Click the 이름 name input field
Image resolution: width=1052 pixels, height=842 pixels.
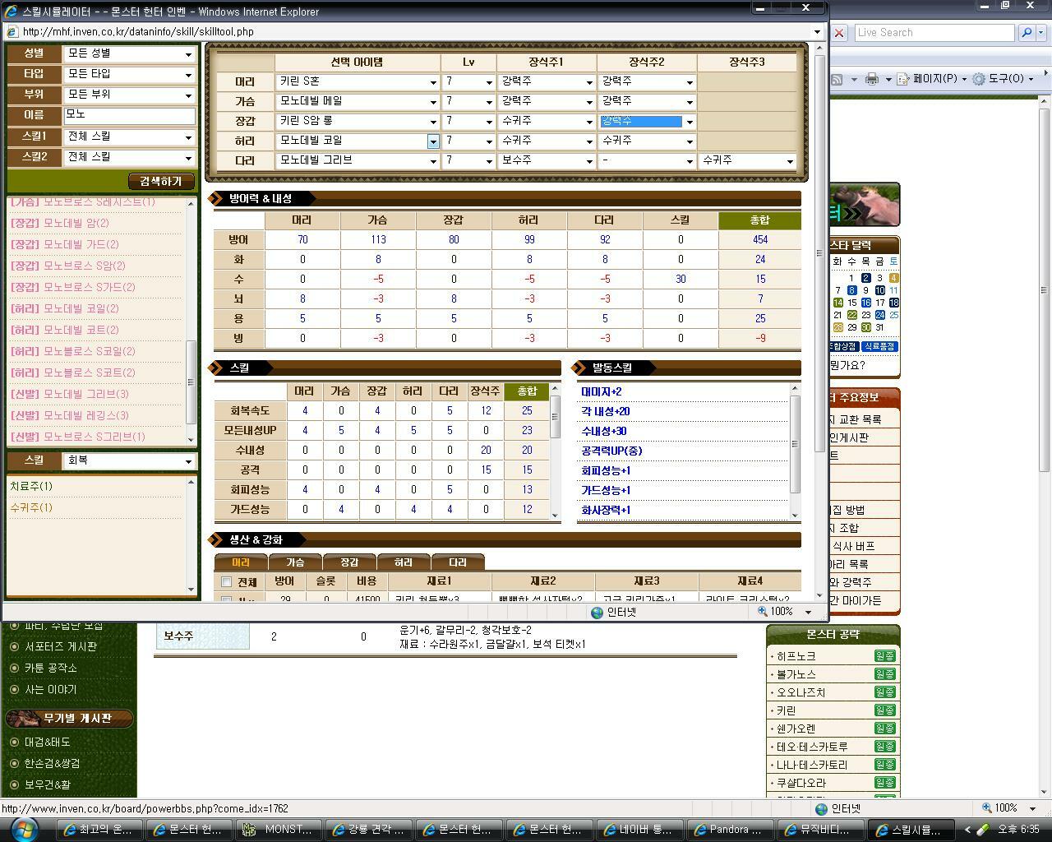coord(129,115)
